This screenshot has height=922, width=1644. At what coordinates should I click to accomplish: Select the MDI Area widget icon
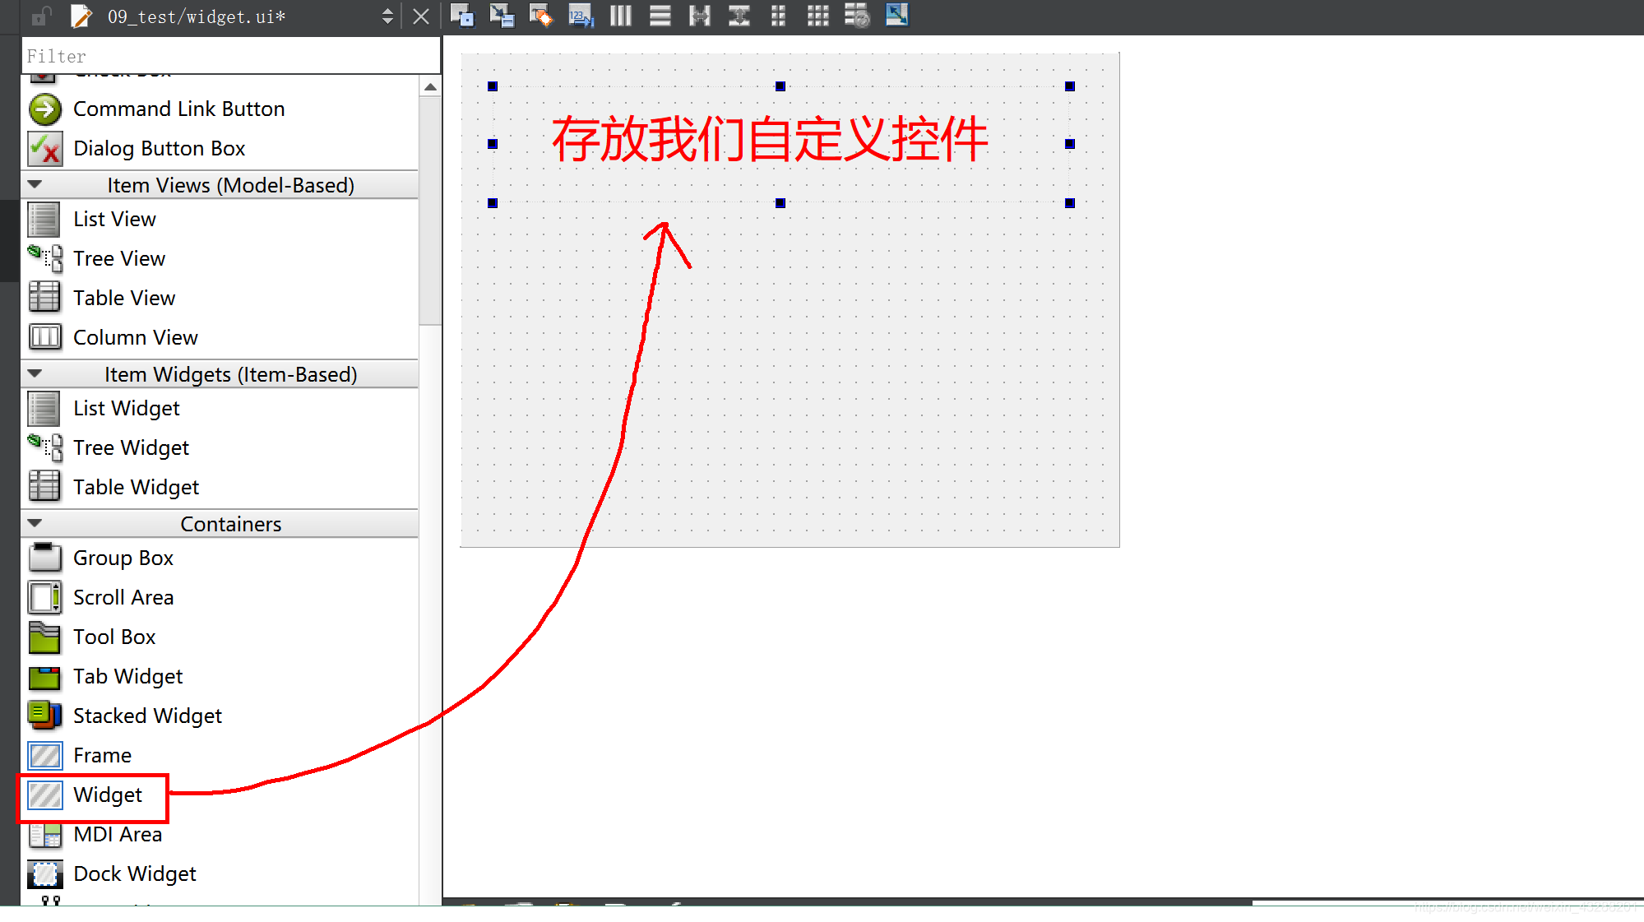(x=45, y=834)
